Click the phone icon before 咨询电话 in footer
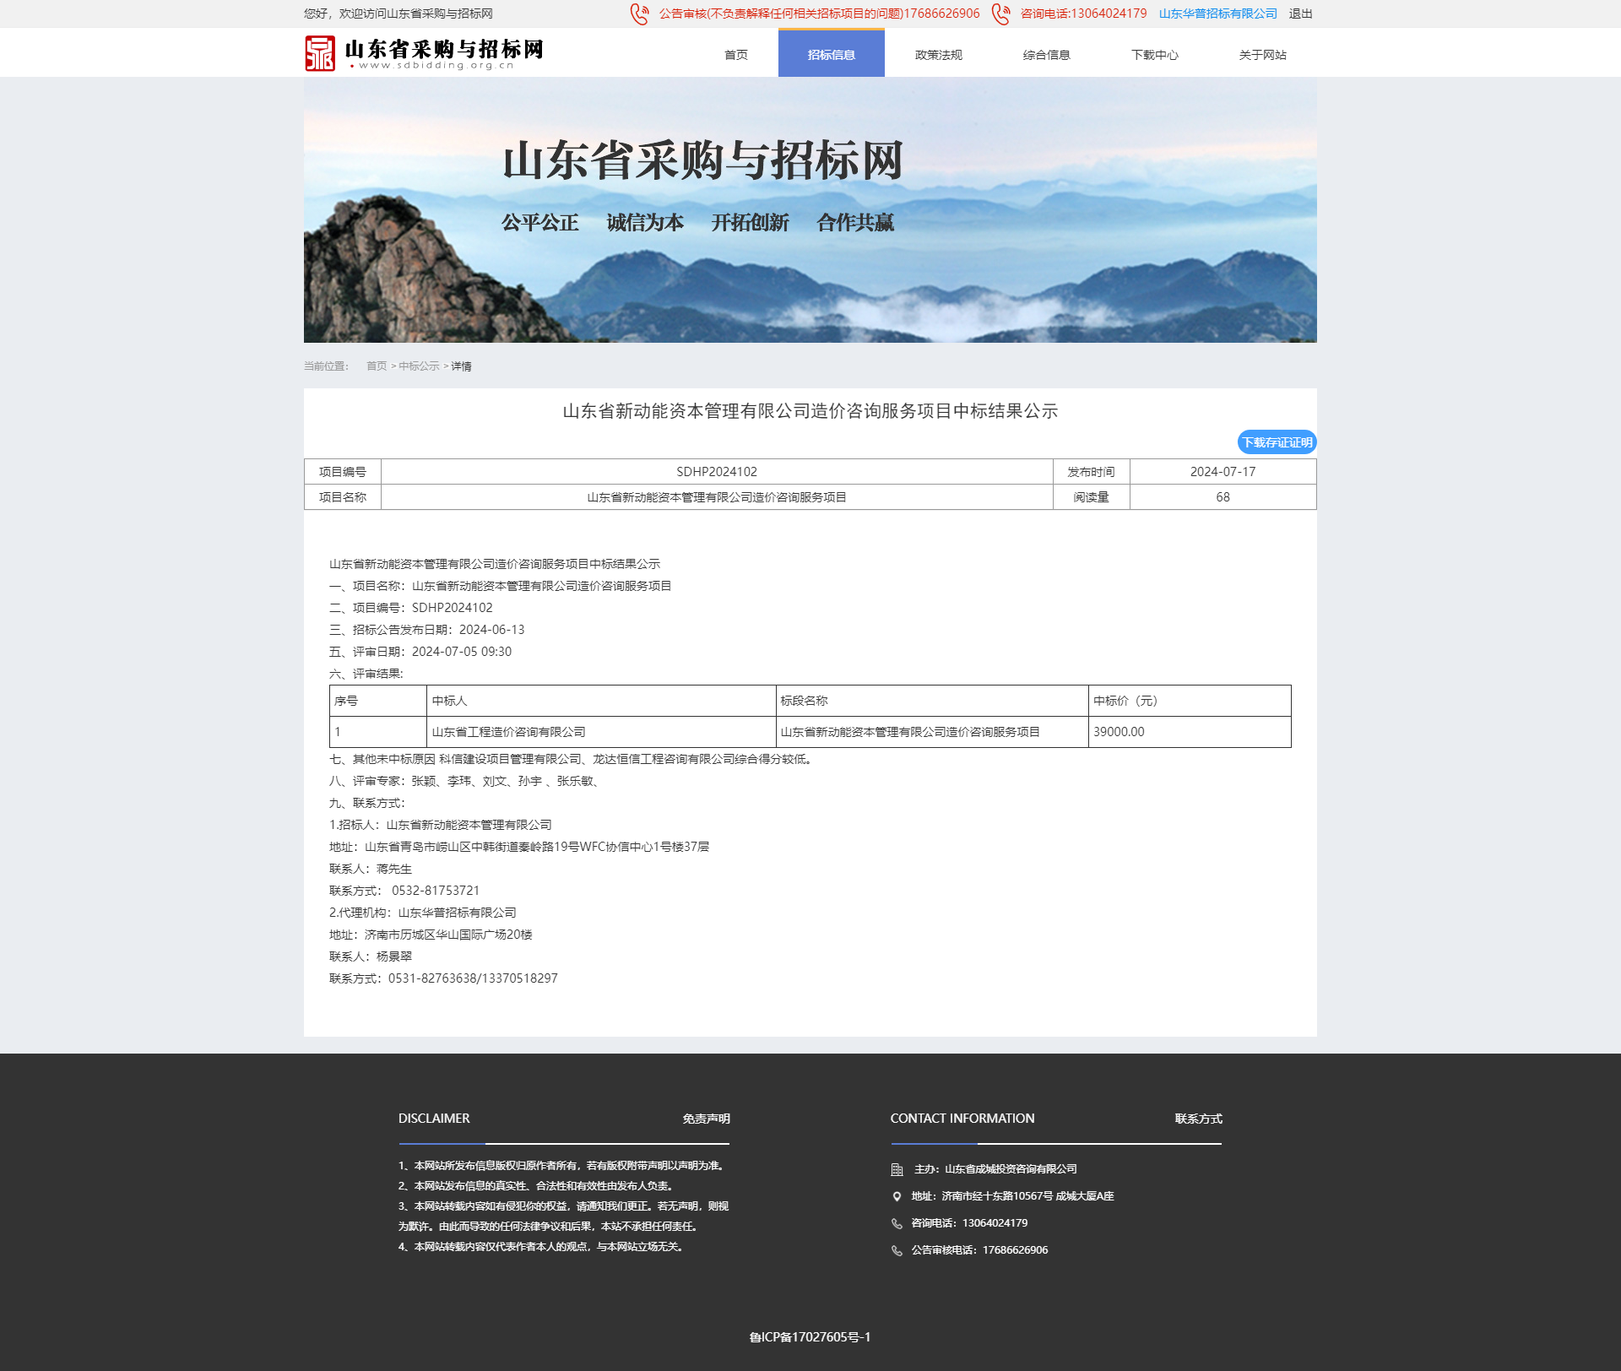 [897, 1222]
